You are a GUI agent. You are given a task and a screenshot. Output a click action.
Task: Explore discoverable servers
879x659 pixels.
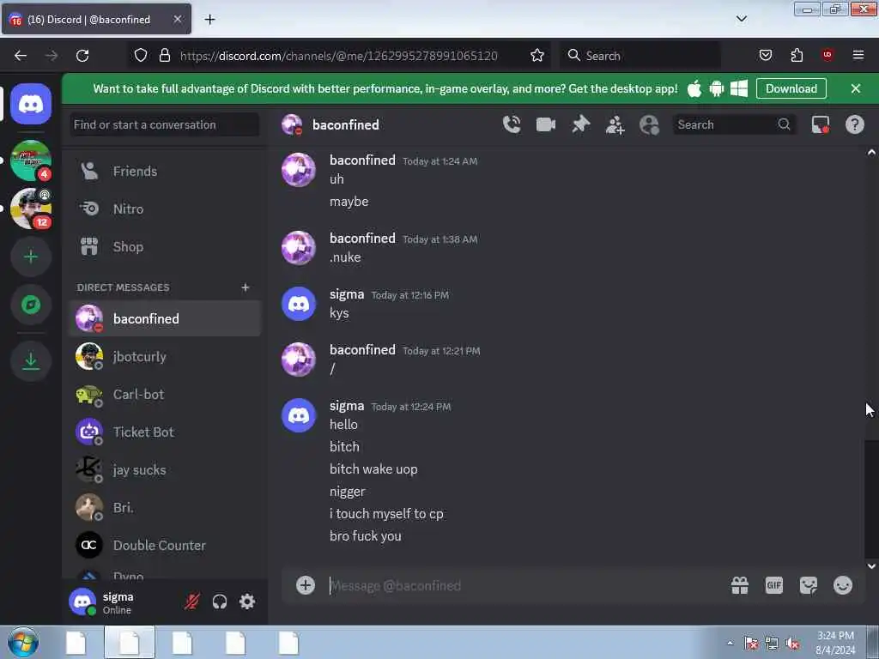[x=31, y=305]
